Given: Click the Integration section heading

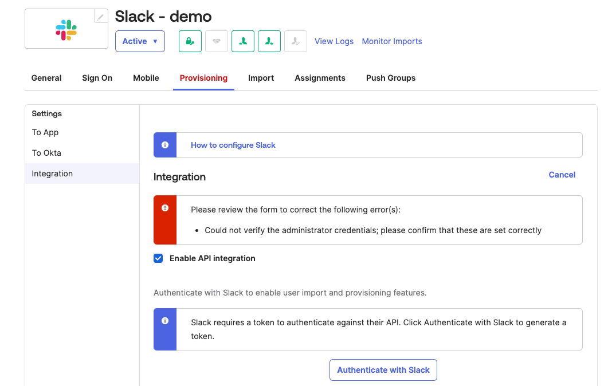Looking at the screenshot, I should [179, 177].
